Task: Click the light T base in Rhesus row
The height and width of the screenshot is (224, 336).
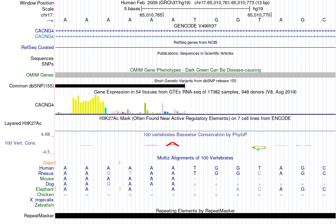Action: tap(130, 173)
